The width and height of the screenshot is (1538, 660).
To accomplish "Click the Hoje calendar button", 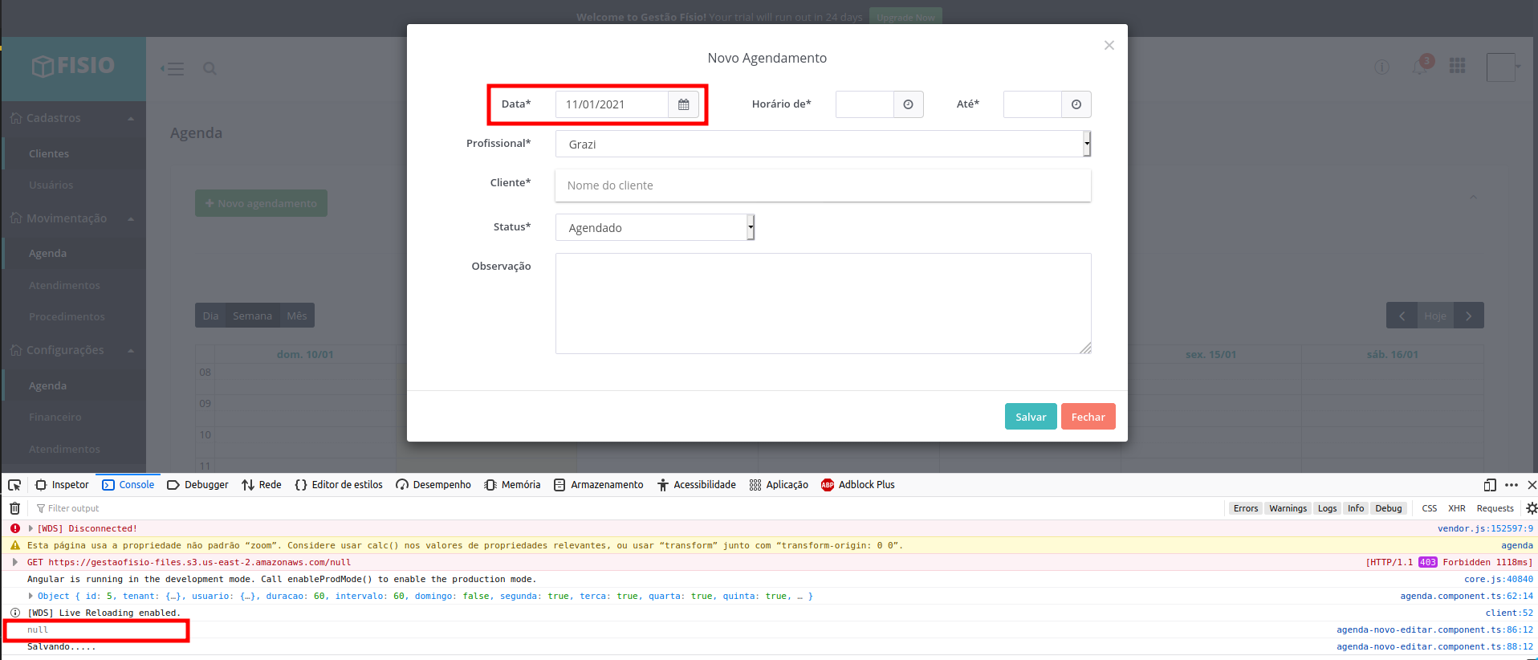I will click(x=1435, y=316).
